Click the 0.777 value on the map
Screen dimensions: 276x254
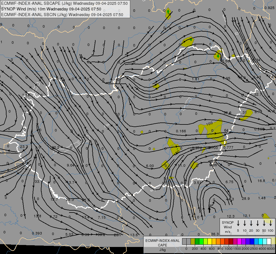point(228,147)
